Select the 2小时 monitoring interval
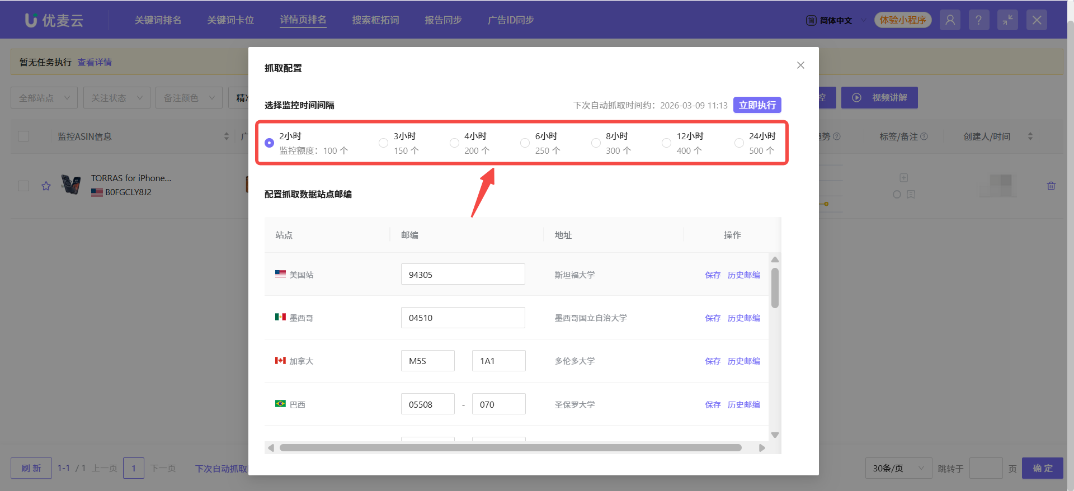 tap(269, 143)
